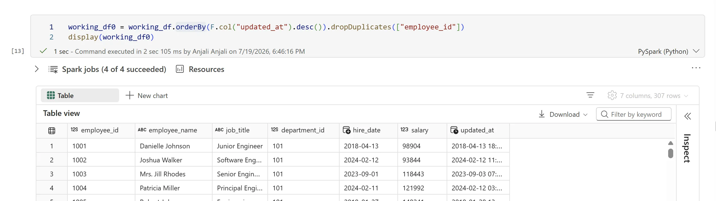This screenshot has height=201, width=716.
Task: Open the Spark jobs list icon
Action: coord(53,69)
